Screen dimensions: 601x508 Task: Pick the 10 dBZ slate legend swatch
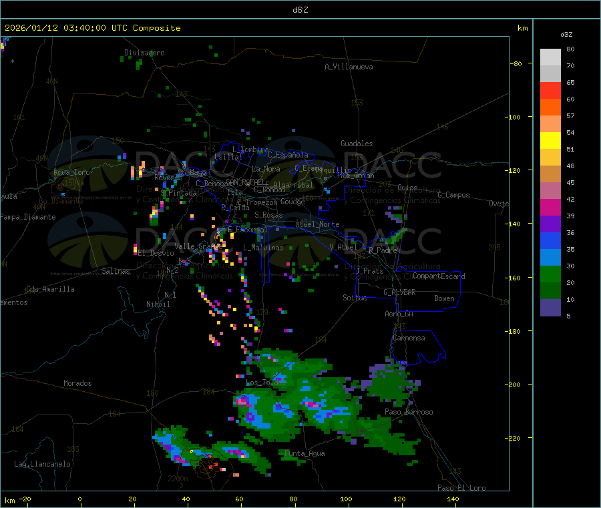point(550,308)
